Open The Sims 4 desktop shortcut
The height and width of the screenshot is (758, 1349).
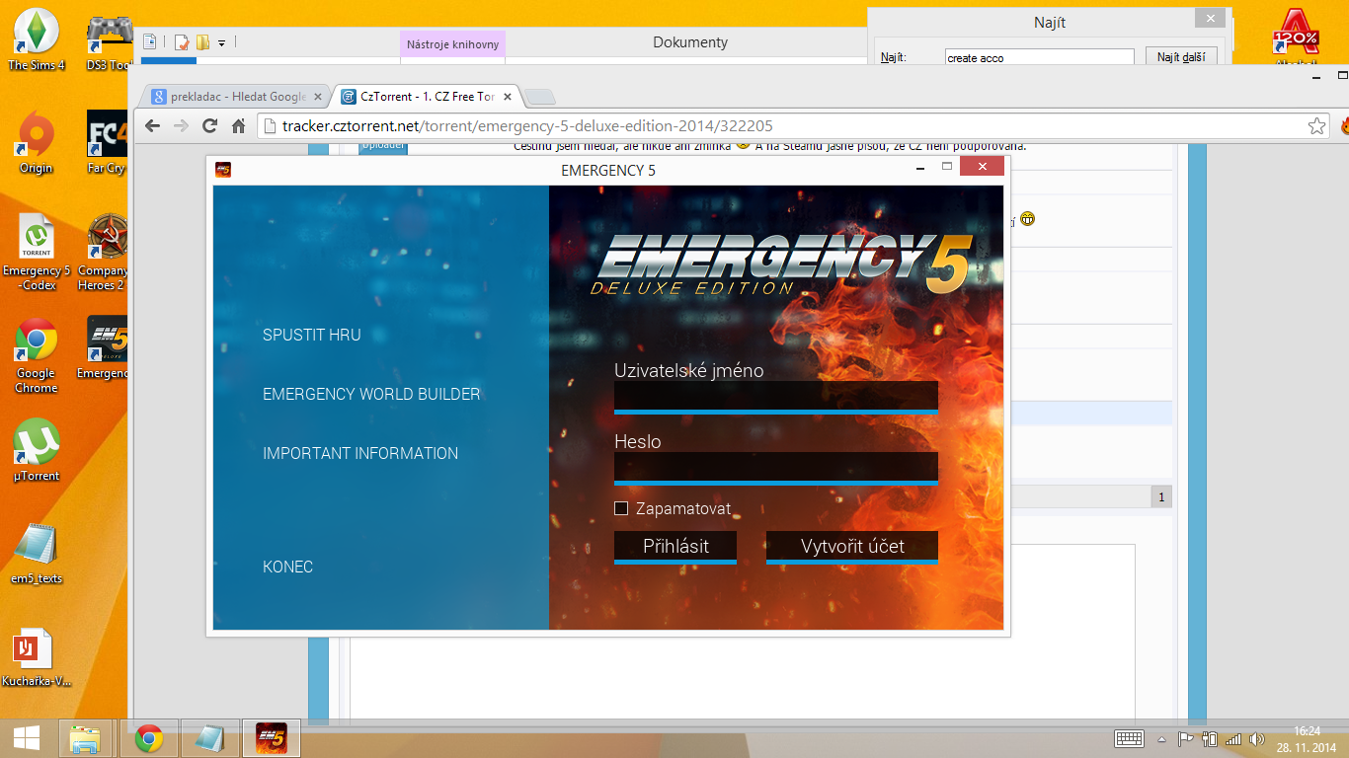(36, 38)
